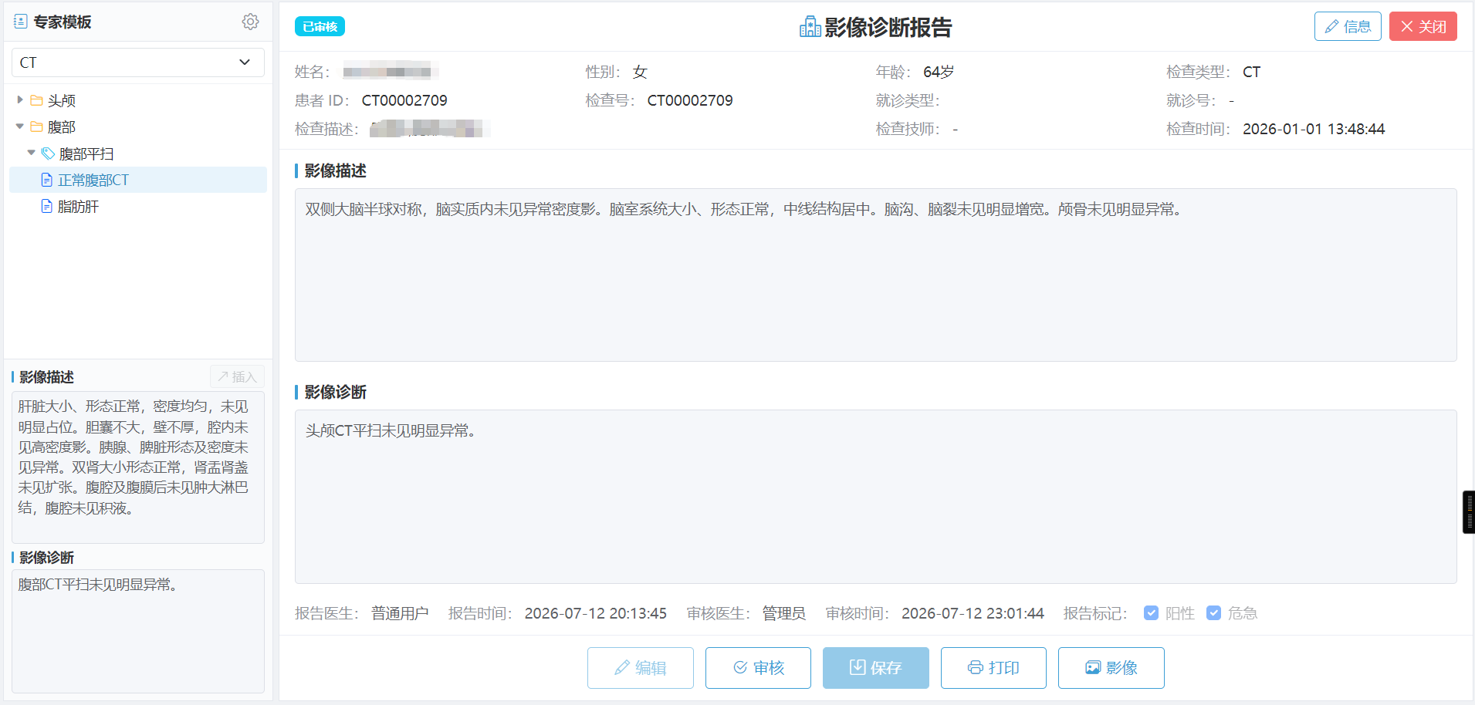This screenshot has height=705, width=1475.
Task: Click the hospital icon beside 影像诊断报告
Action: [810, 27]
